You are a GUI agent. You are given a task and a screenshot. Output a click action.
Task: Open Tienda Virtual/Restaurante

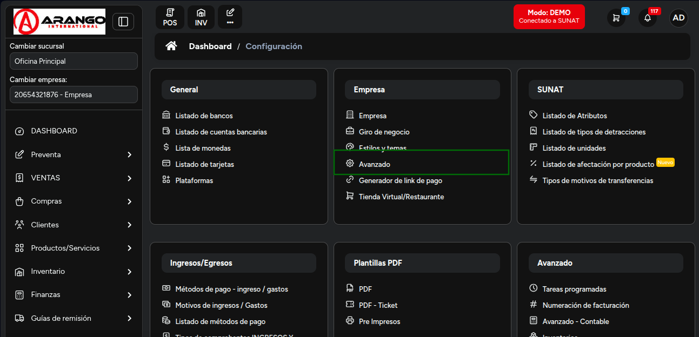point(402,197)
